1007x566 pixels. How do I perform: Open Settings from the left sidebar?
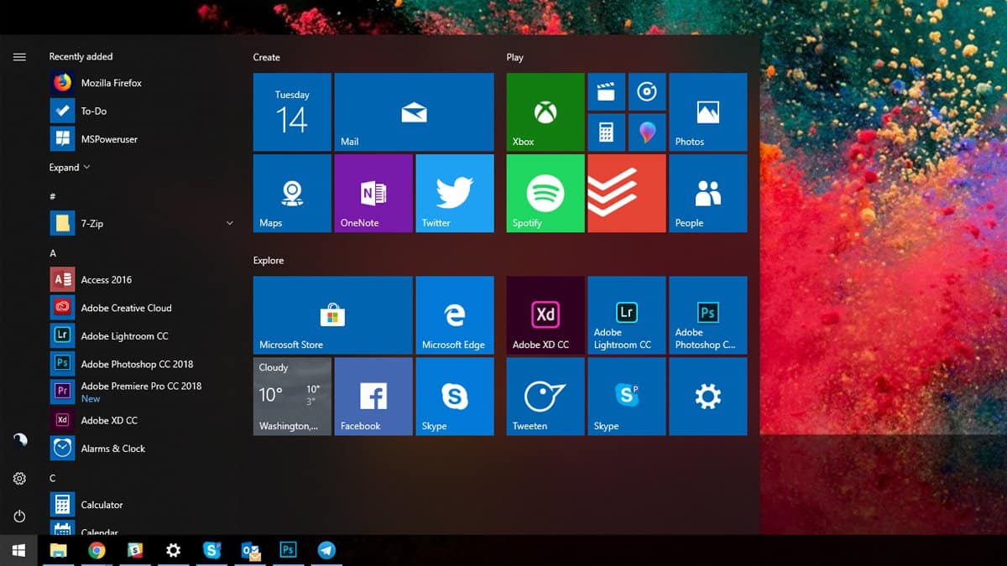click(x=19, y=479)
